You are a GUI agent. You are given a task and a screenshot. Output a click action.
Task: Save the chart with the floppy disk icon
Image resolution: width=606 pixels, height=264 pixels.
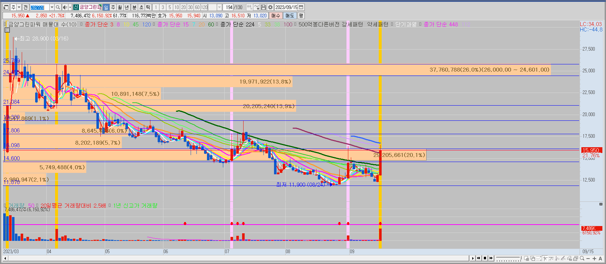pos(263,7)
